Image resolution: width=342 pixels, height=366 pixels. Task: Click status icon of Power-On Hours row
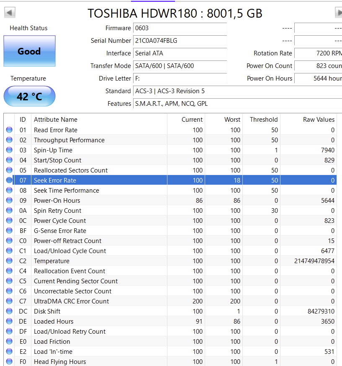[x=9, y=200]
